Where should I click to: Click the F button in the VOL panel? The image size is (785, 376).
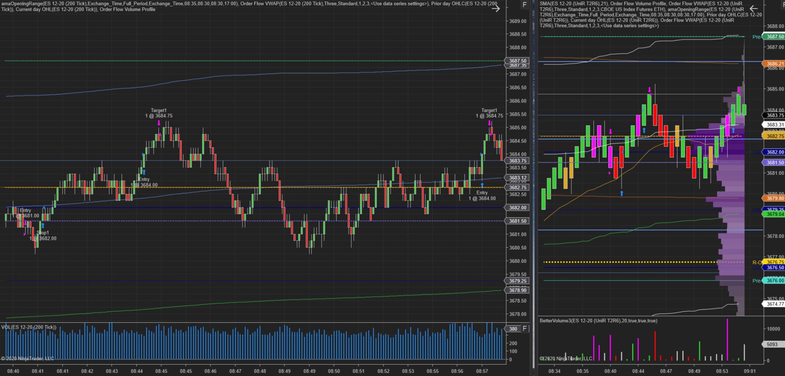pos(524,329)
